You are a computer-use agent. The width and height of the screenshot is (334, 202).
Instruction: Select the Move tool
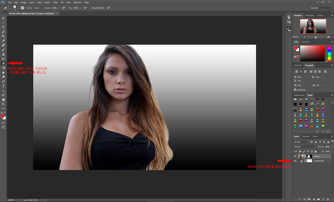click(x=3, y=18)
